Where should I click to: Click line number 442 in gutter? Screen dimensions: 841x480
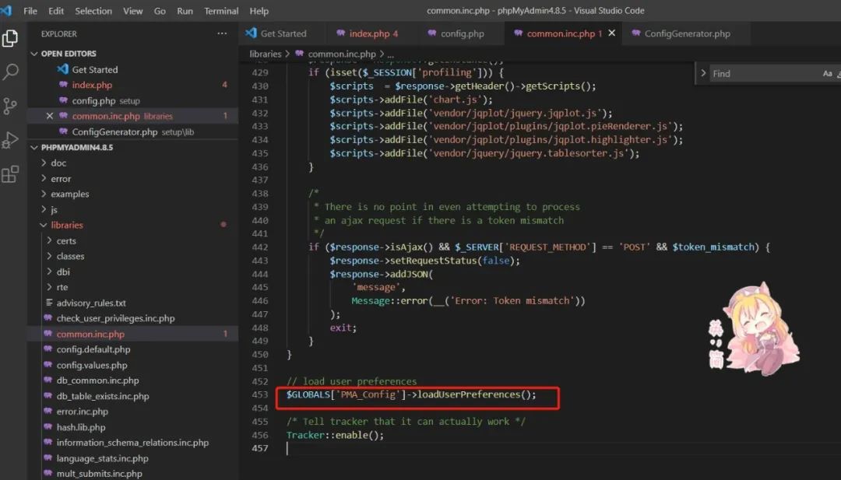(x=259, y=247)
